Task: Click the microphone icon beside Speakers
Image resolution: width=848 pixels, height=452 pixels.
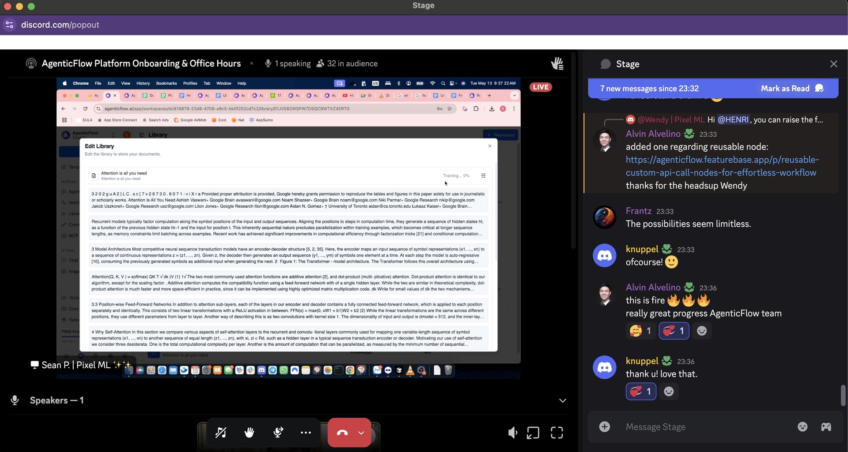Action: (x=15, y=400)
